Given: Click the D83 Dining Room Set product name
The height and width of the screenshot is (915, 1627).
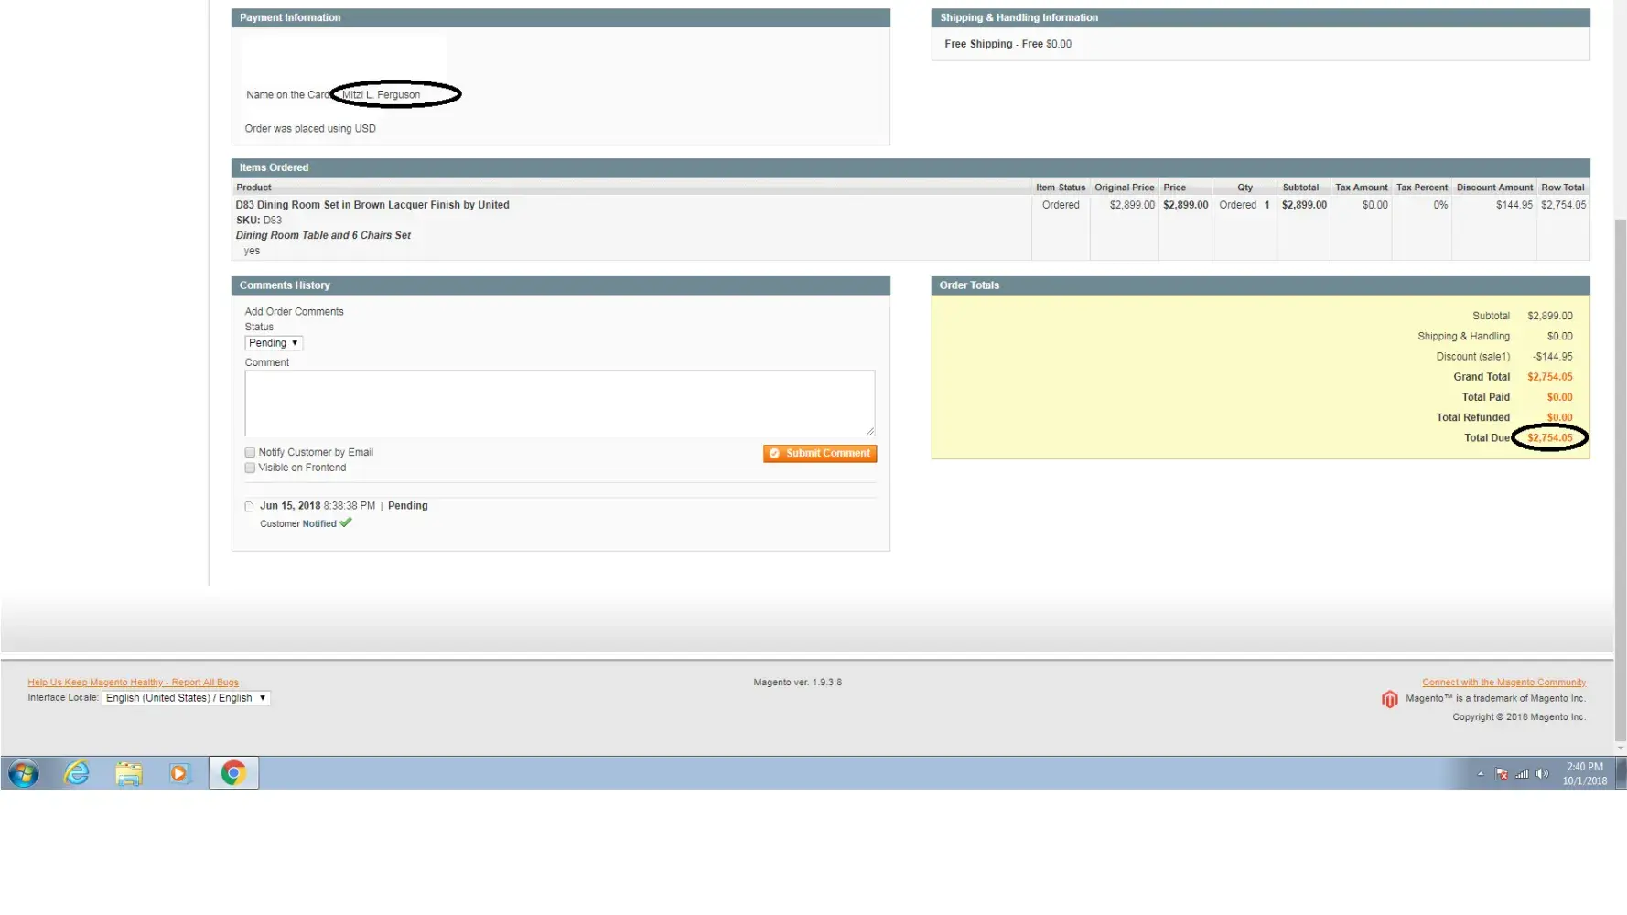Looking at the screenshot, I should (x=372, y=205).
